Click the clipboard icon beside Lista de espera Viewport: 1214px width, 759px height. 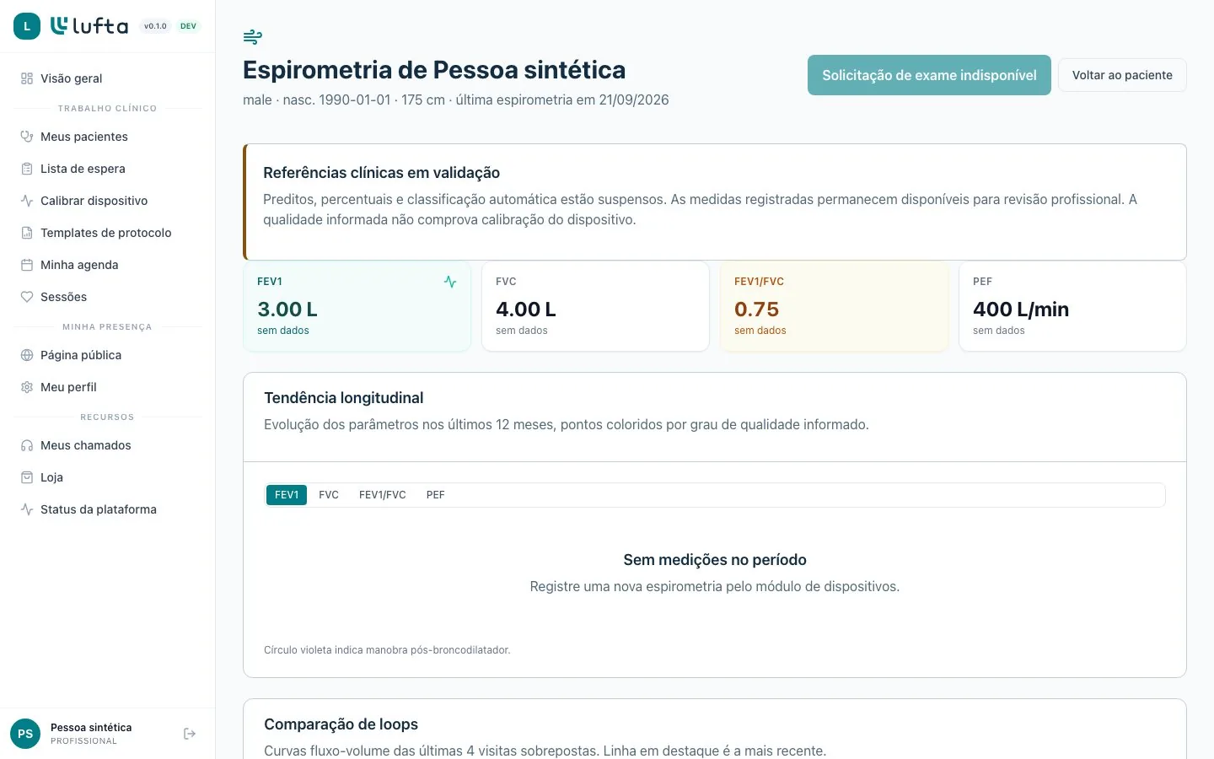pos(27,169)
